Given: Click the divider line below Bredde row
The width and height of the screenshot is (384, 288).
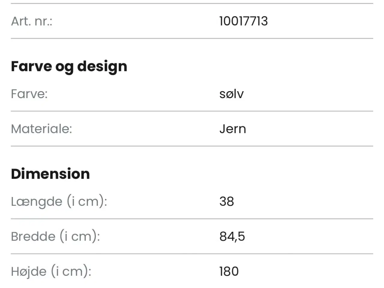Looking at the screenshot, I should coord(192,254).
